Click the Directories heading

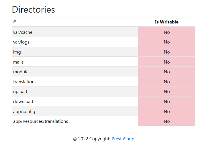34,9
